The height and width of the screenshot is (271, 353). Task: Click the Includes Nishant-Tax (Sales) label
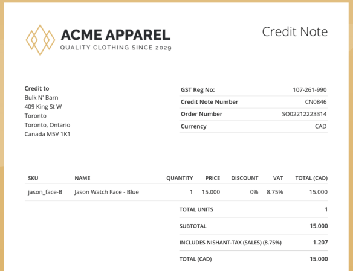coord(230,243)
